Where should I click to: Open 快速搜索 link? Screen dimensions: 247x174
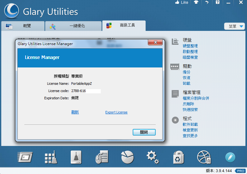pyautogui.click(x=190, y=110)
